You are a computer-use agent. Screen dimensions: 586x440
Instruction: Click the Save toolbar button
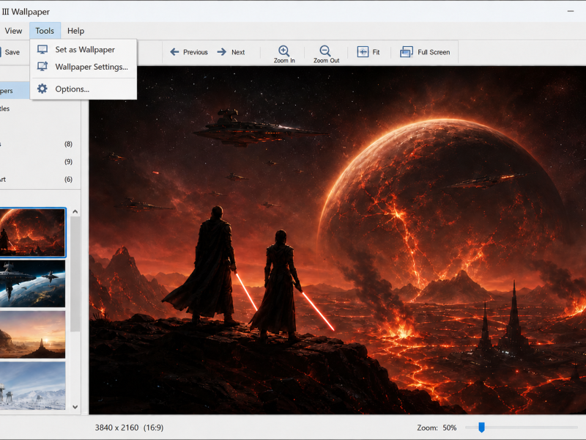(10, 52)
